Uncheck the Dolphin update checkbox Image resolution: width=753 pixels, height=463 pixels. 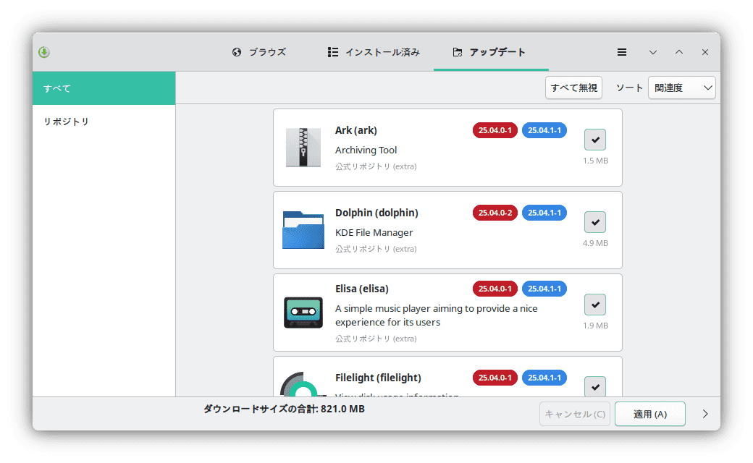coord(595,222)
